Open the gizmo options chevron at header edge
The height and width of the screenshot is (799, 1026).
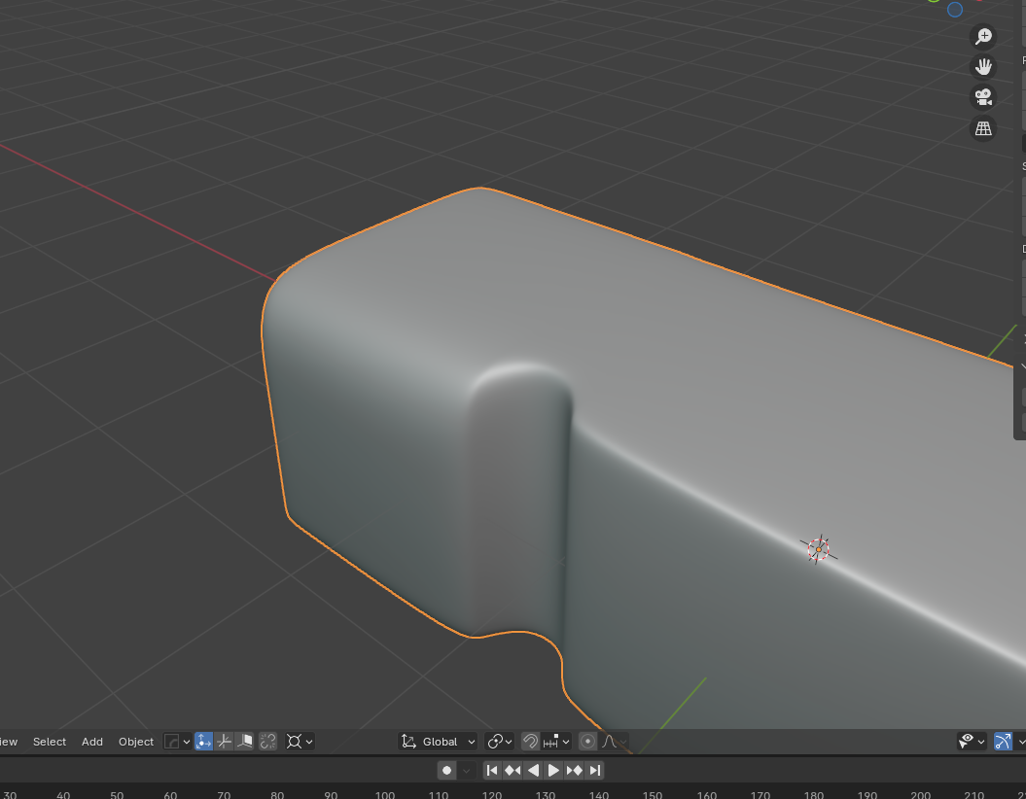[1021, 742]
